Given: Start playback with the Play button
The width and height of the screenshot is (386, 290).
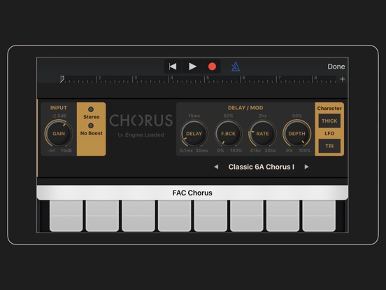Looking at the screenshot, I should (x=192, y=67).
